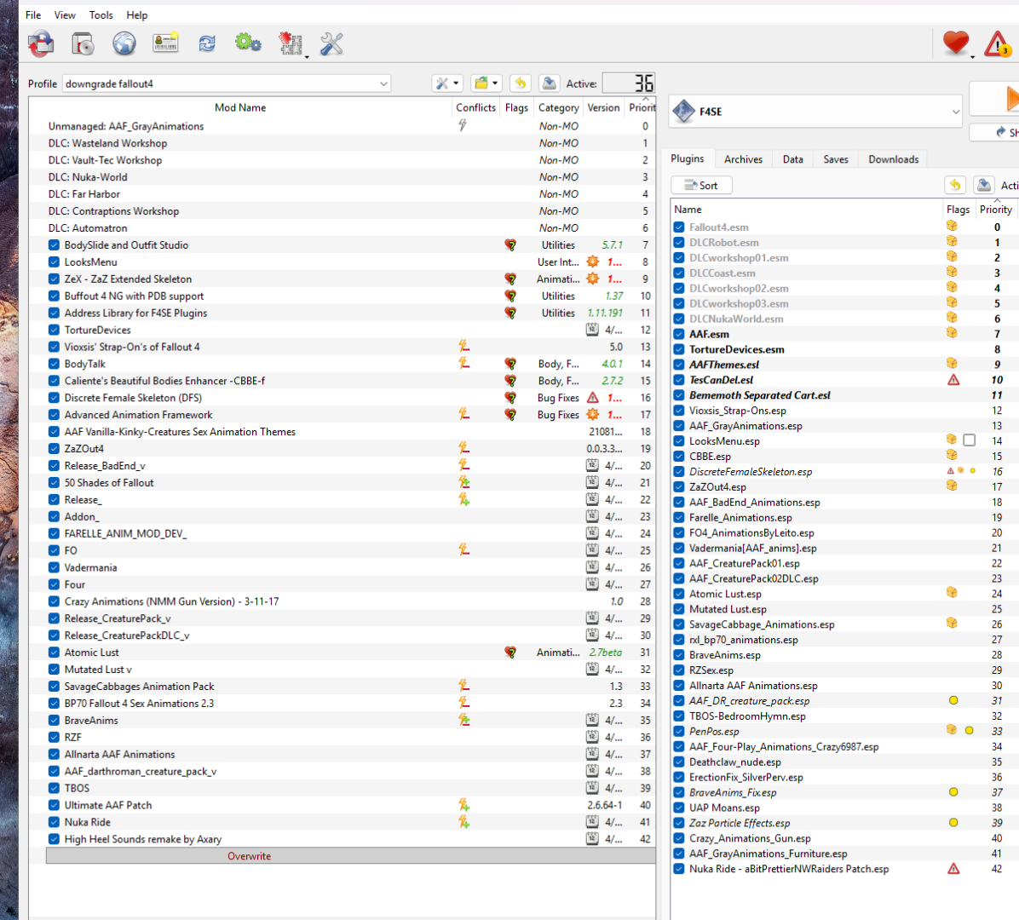Click the new instance disc icon
Screen dimensions: 1019x920
83,44
